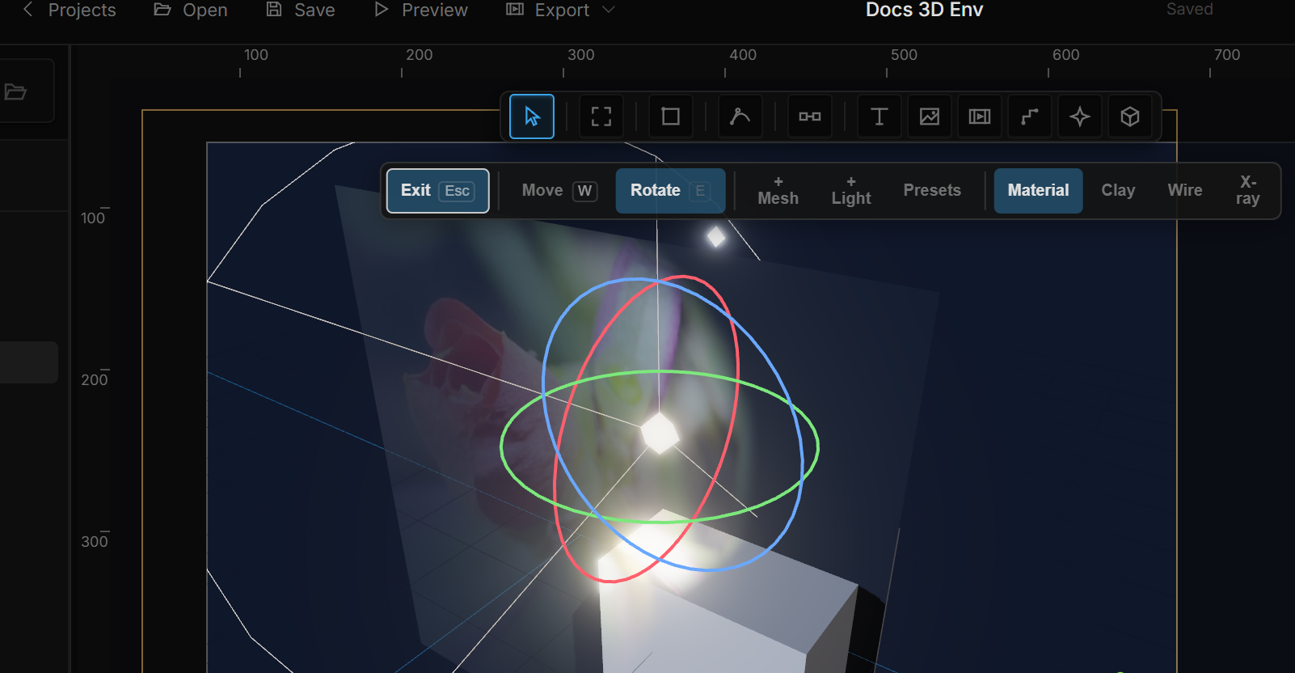This screenshot has width=1295, height=673.
Task: Select the image insert tool
Action: (x=930, y=116)
